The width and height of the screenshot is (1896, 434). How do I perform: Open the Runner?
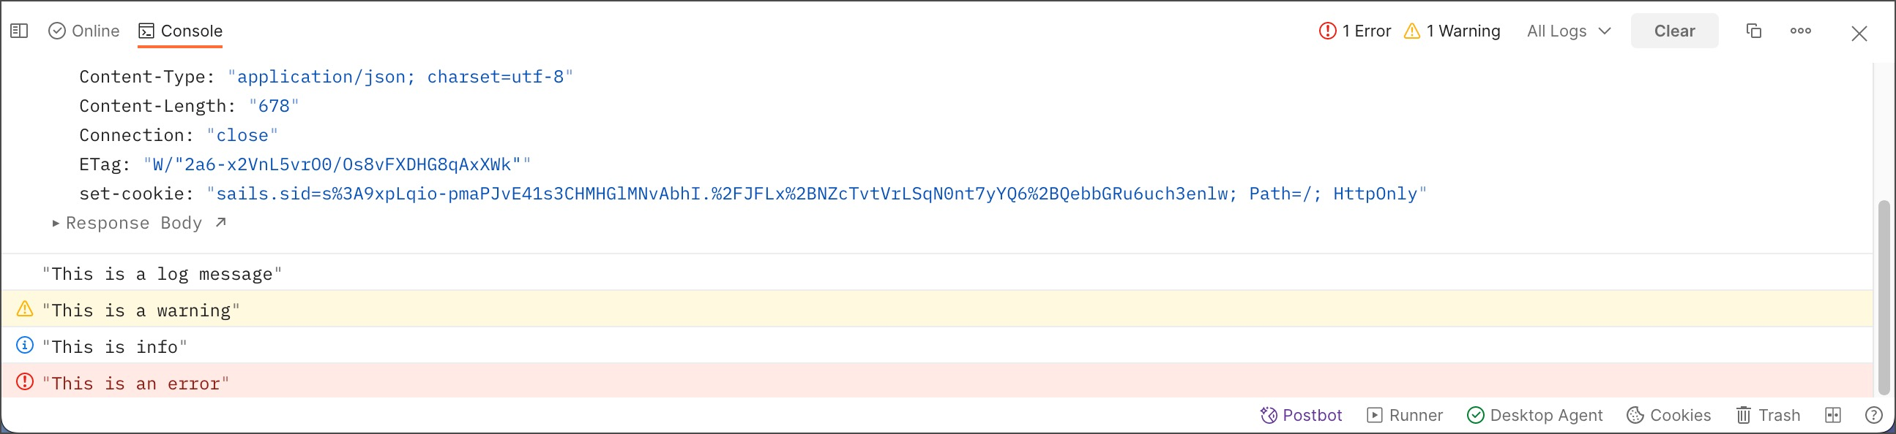click(1404, 416)
